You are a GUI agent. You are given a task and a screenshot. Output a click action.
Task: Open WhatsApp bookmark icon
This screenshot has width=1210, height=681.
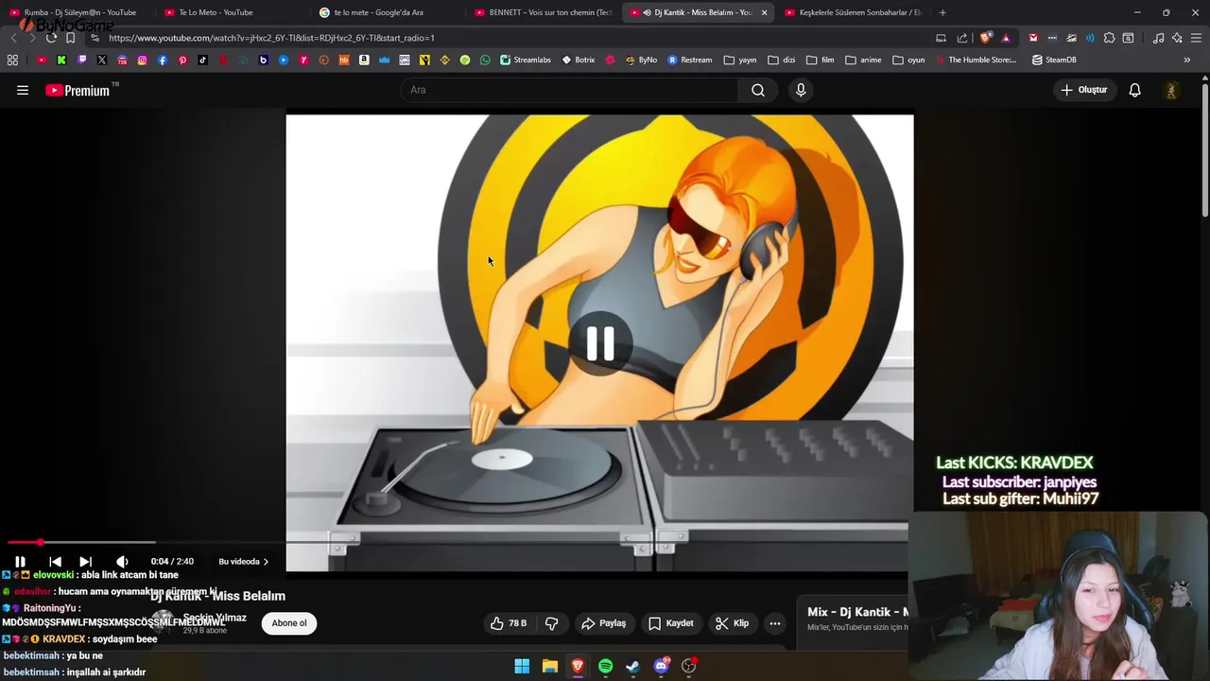(x=485, y=60)
